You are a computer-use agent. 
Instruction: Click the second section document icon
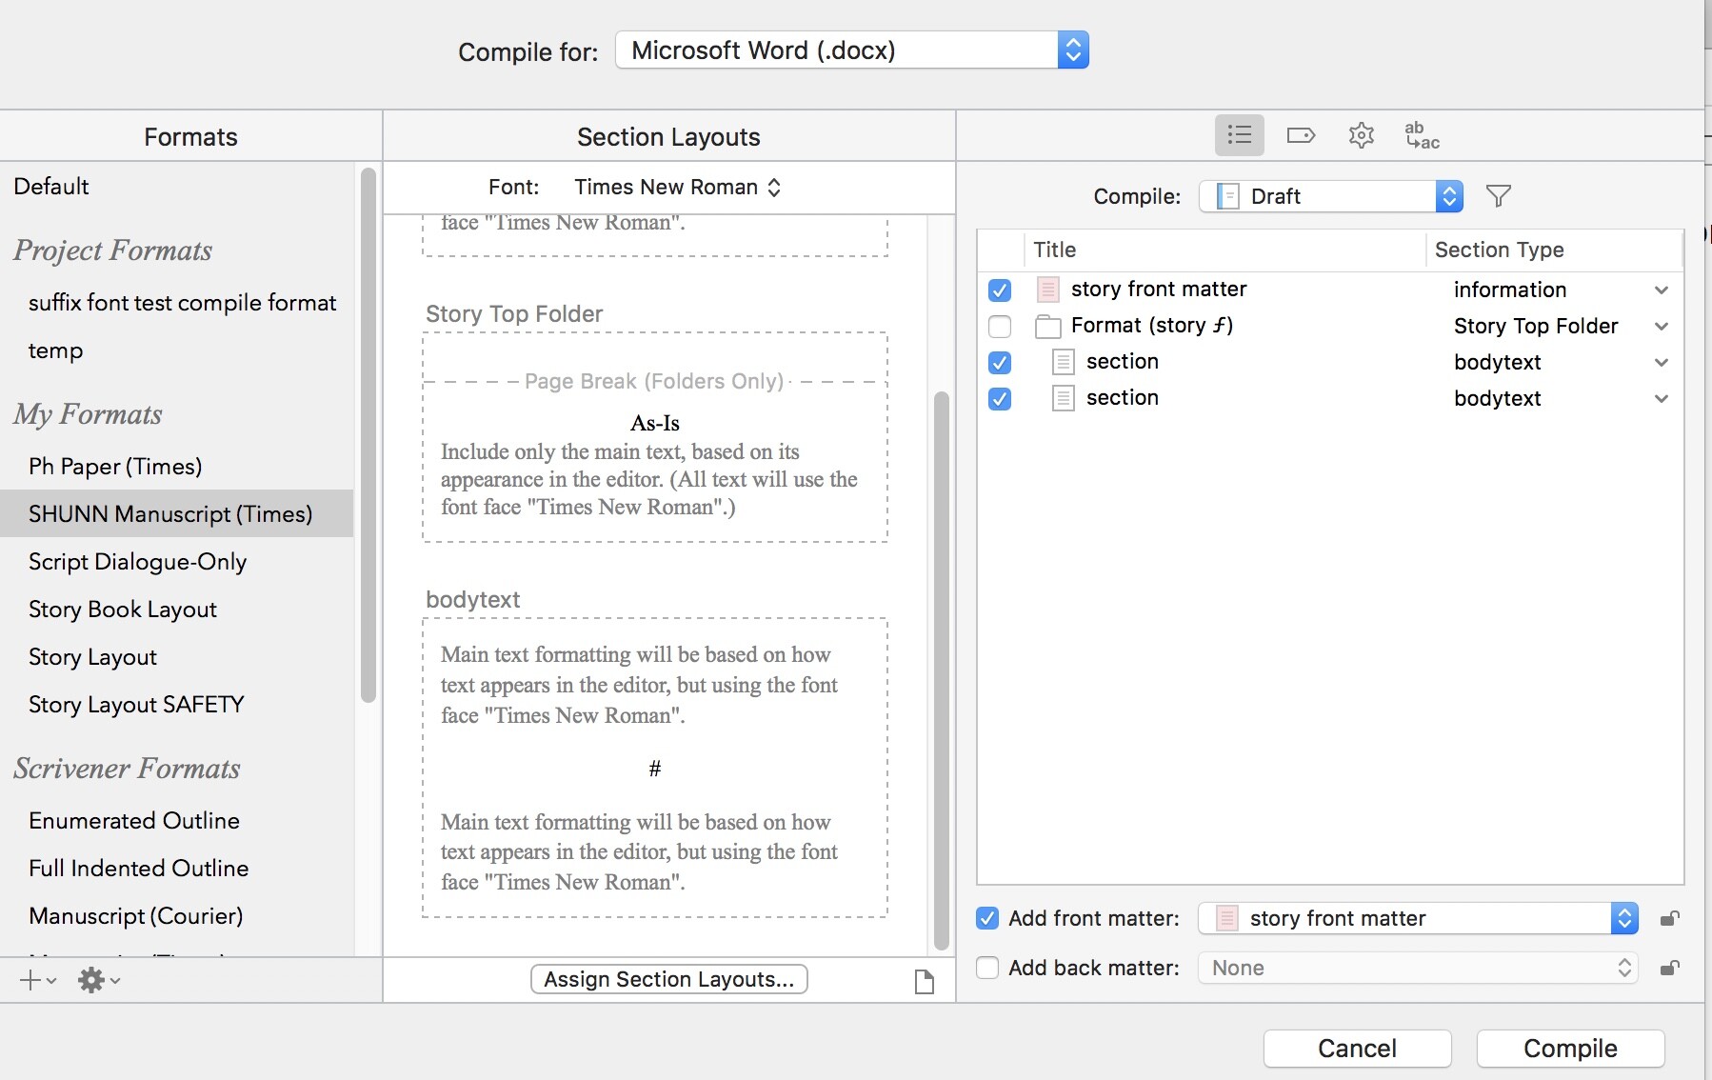click(x=1063, y=398)
